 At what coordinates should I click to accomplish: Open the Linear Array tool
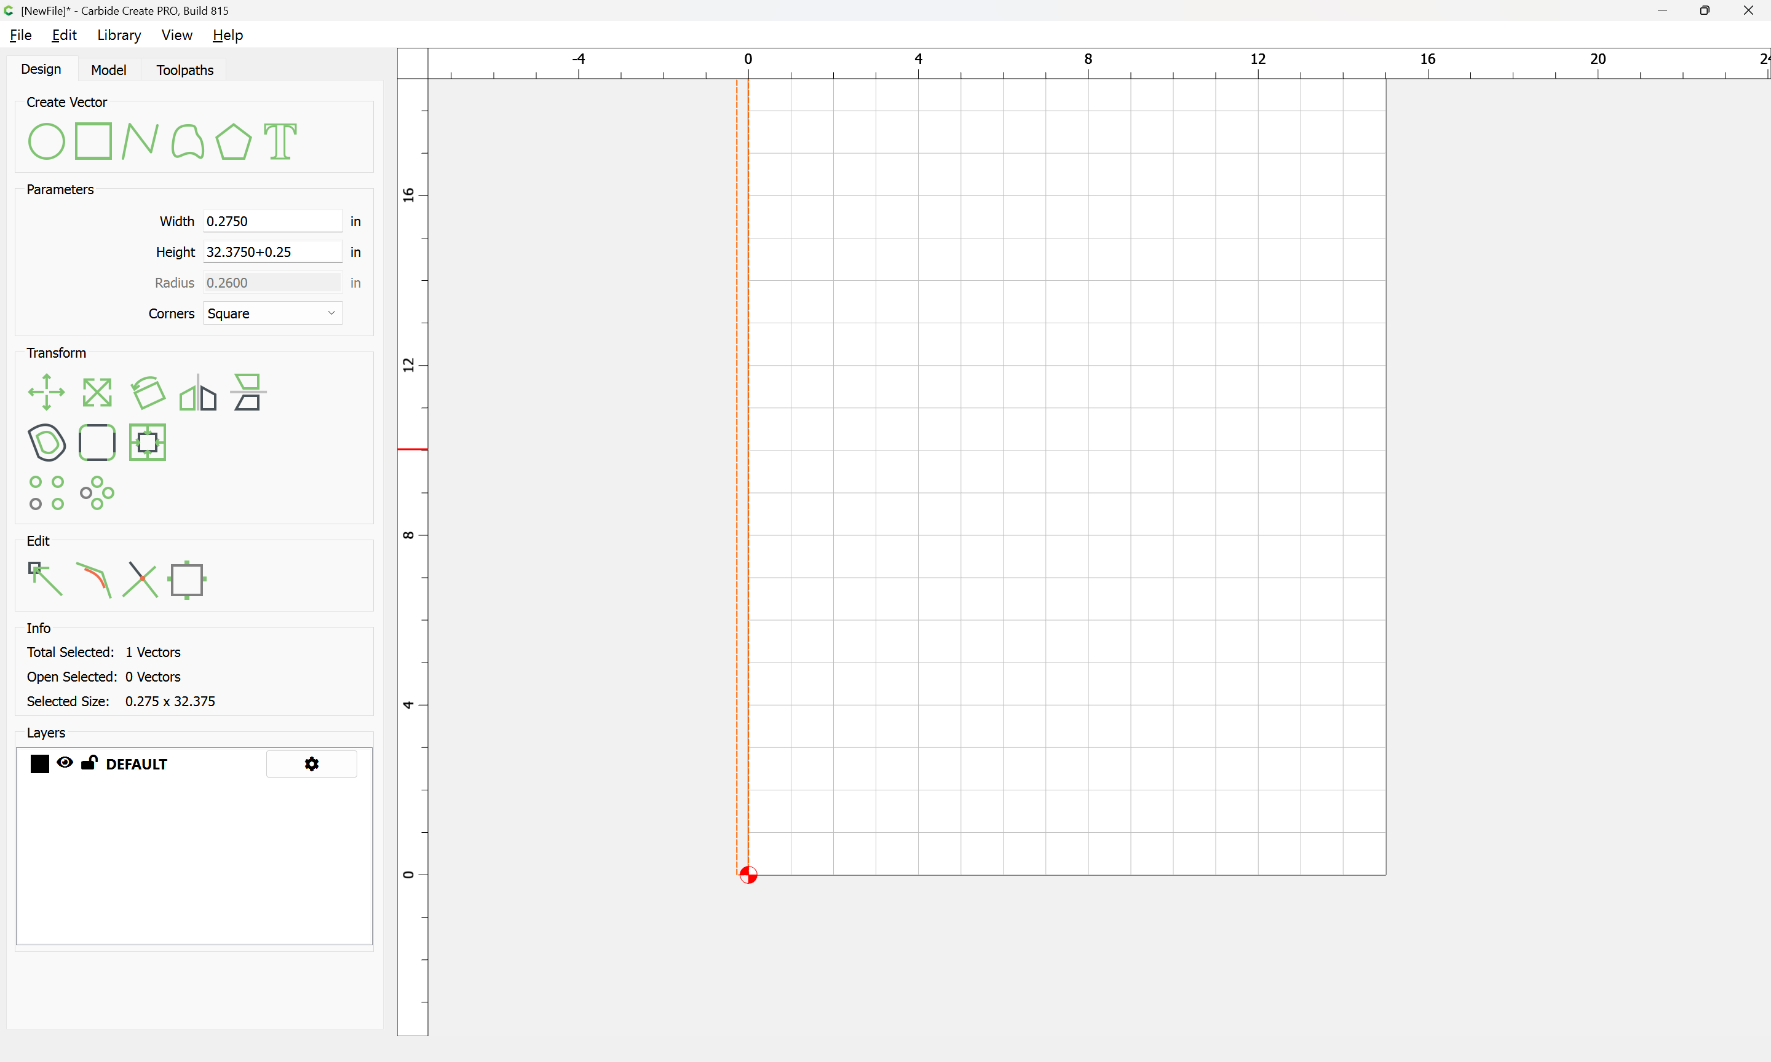click(47, 493)
